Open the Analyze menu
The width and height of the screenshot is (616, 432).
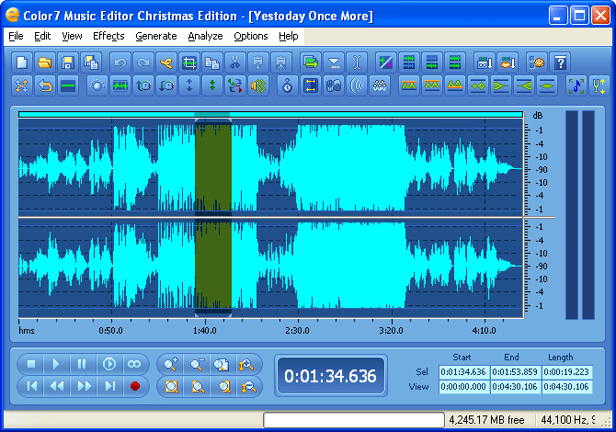point(205,36)
